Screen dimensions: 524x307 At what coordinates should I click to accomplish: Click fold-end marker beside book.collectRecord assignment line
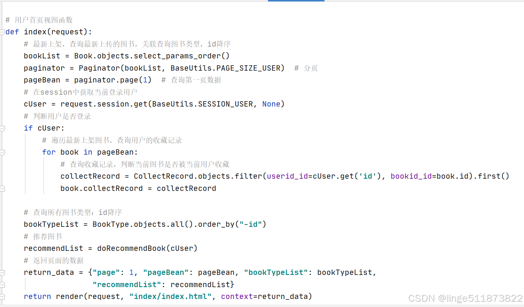click(2, 188)
